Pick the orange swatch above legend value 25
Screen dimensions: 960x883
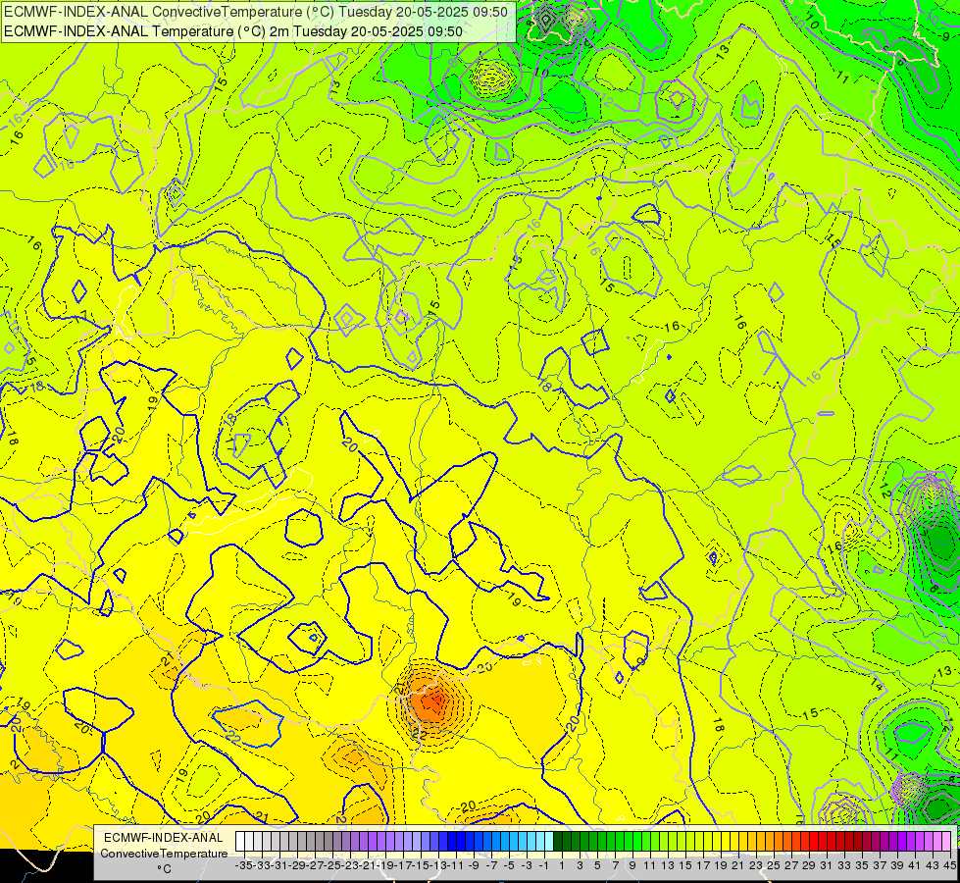point(770,842)
